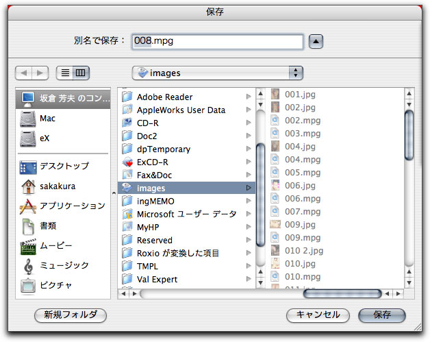Click the sidebar column resize handle
Image resolution: width=430 pixels, height=342 pixels.
pyautogui.click(x=114, y=193)
